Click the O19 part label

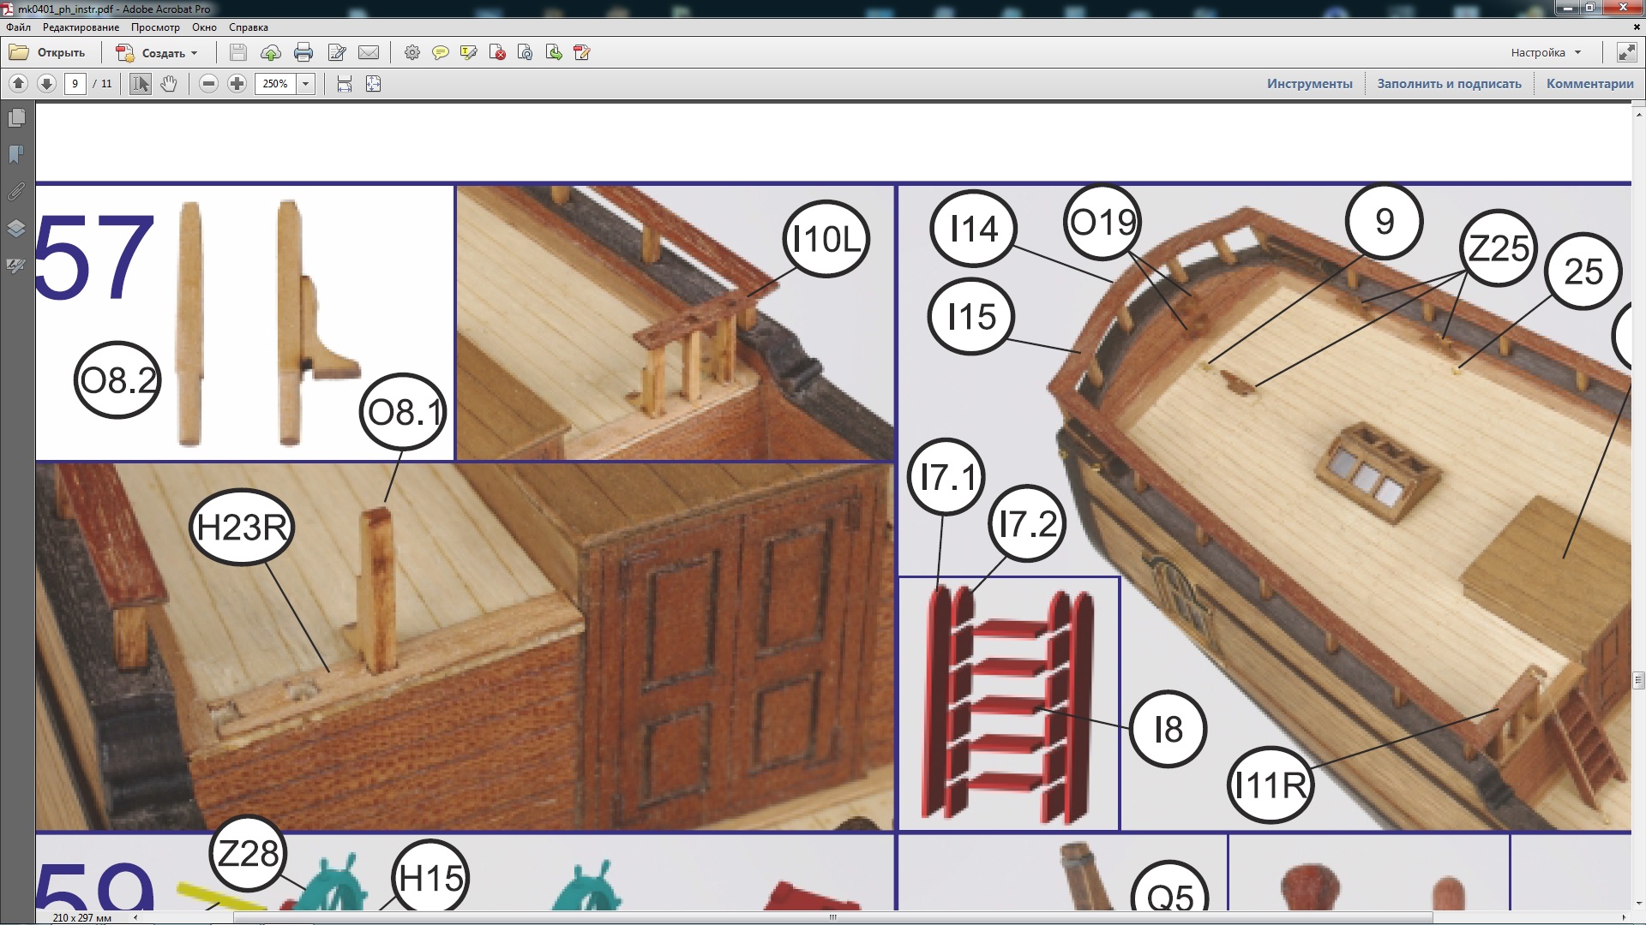coord(1102,223)
